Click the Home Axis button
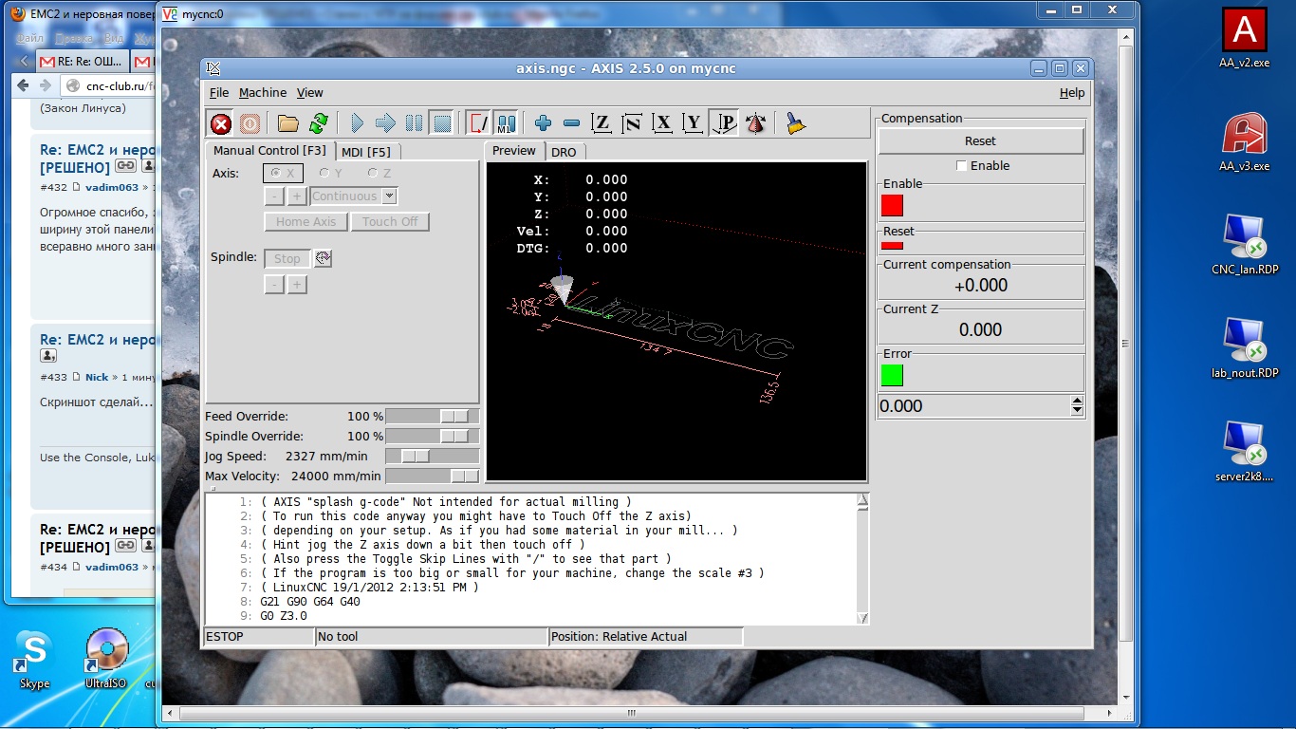The width and height of the screenshot is (1296, 729). 306,222
